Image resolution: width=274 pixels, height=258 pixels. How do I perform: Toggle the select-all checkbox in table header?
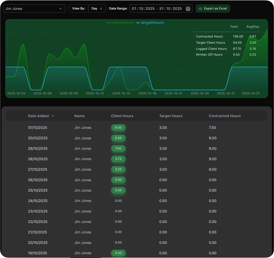[11, 116]
